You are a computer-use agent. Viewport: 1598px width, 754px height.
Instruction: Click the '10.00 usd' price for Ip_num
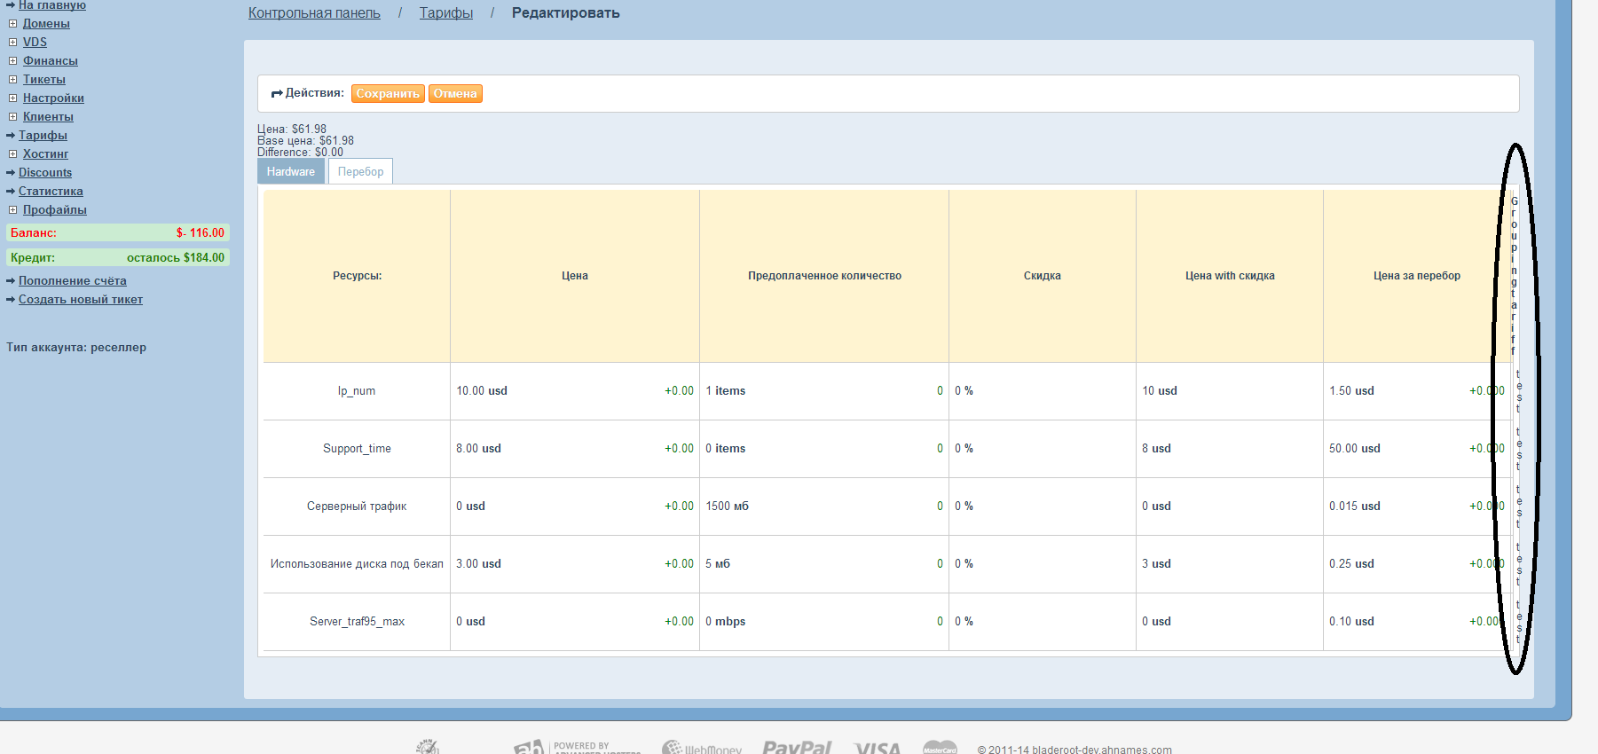[x=482, y=391]
